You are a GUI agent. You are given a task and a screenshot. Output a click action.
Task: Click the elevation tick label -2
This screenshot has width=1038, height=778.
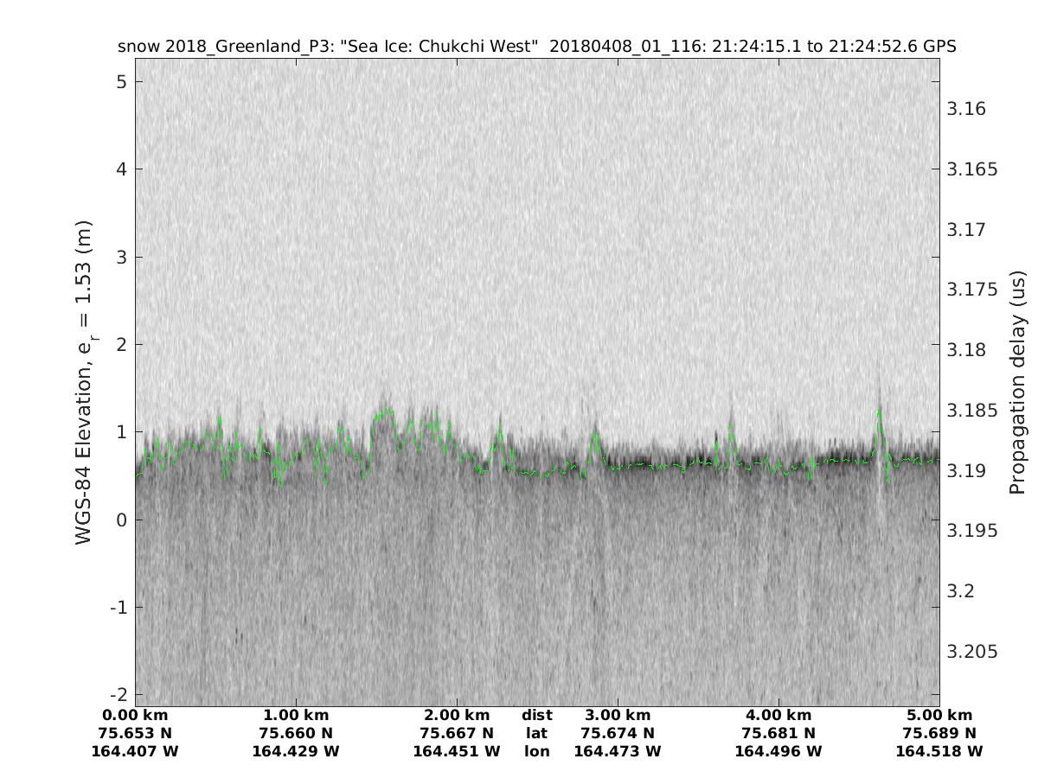click(117, 694)
